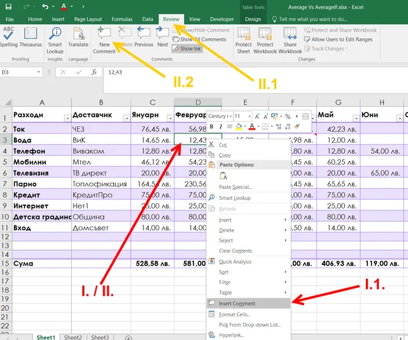Select Quick Analysis in the context menu
408x340 pixels.
[x=249, y=262]
